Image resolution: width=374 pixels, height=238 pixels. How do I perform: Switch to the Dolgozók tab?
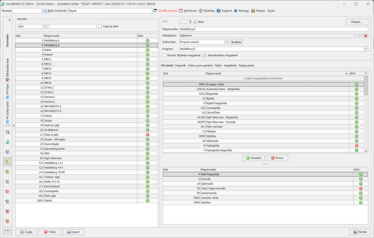click(x=181, y=66)
